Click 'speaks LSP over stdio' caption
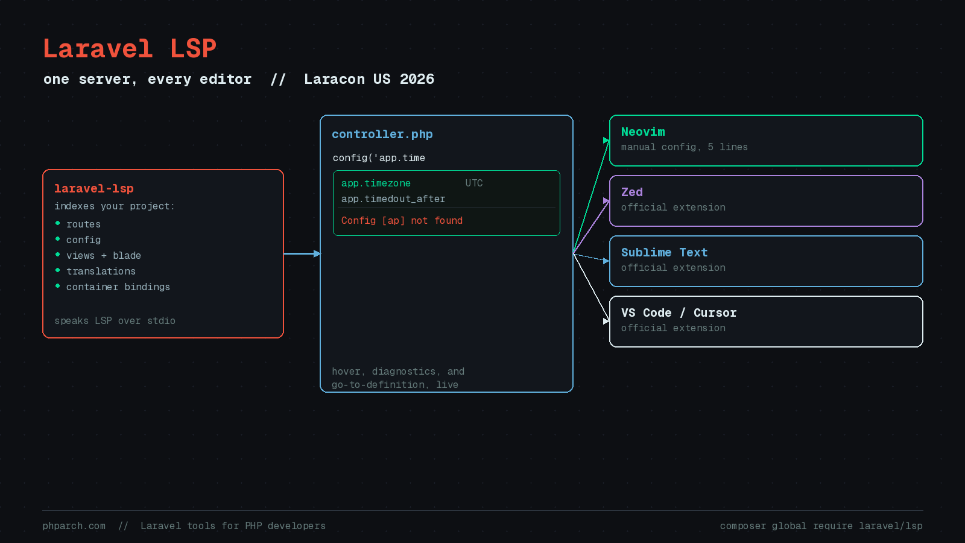Viewport: 965px width, 543px height. [x=115, y=321]
